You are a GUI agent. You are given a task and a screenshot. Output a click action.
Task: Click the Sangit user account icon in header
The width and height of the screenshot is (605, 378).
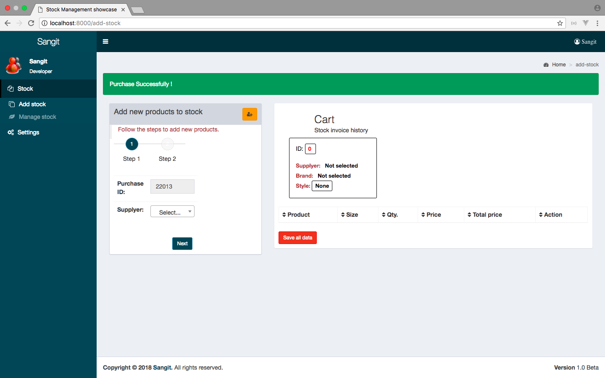tap(585, 42)
